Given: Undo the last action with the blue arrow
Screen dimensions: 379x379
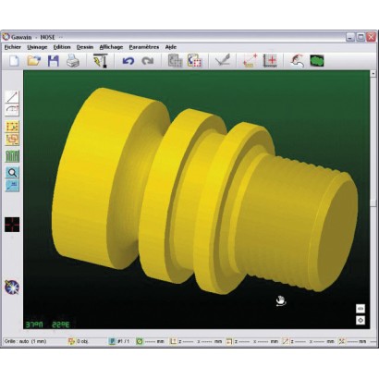Looking at the screenshot, I should click(x=128, y=61).
